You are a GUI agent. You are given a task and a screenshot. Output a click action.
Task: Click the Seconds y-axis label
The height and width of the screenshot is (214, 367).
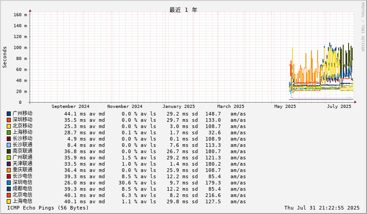(x=4, y=57)
